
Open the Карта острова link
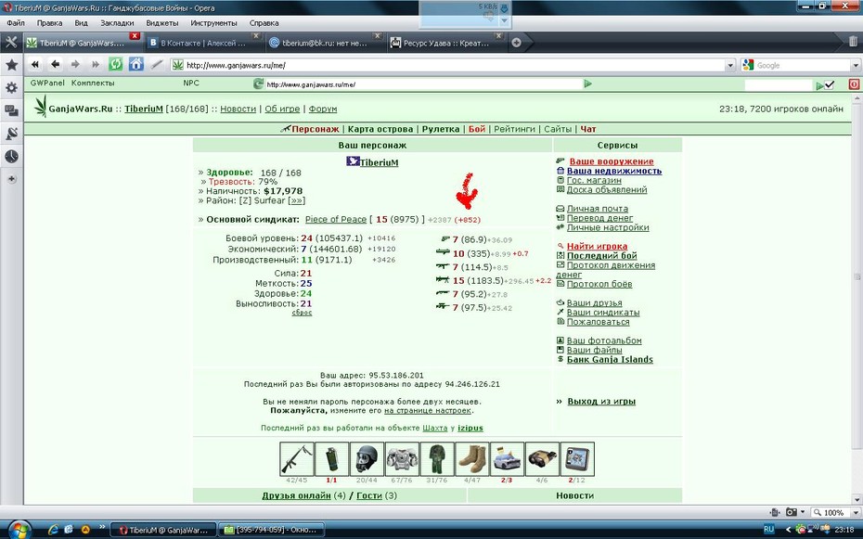click(380, 129)
